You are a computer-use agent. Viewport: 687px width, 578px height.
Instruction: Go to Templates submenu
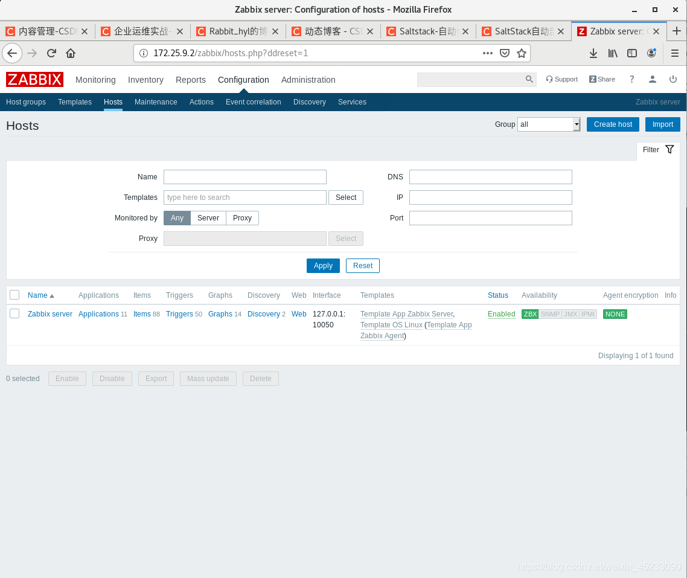[x=75, y=101]
